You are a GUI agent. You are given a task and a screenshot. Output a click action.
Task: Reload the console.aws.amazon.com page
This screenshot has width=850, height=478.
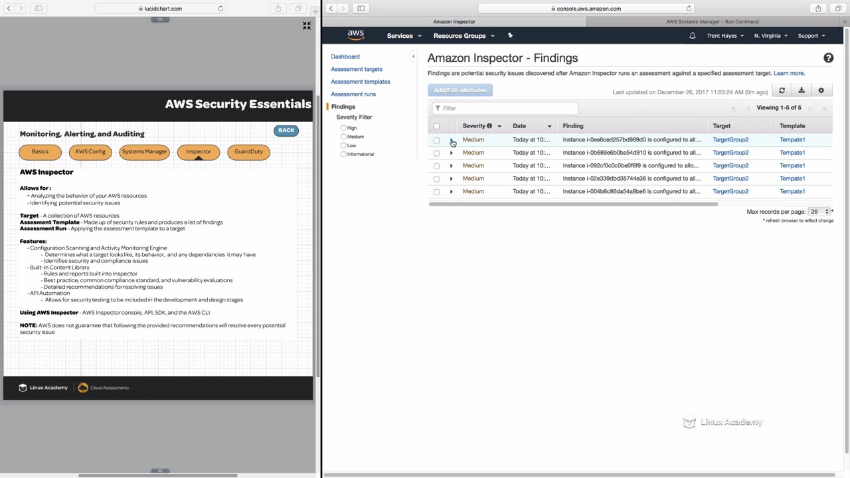[689, 9]
